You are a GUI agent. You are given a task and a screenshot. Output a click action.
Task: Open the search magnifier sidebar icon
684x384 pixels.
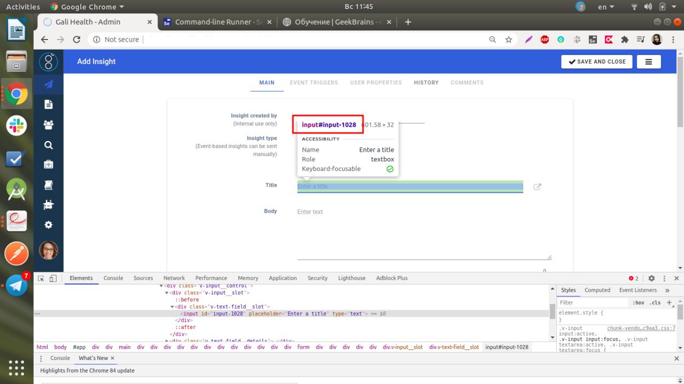click(x=49, y=145)
